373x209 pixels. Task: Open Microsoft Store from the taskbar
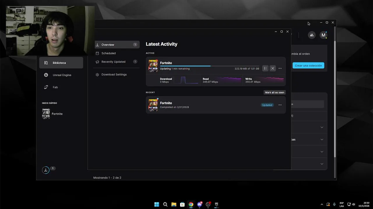point(182,204)
